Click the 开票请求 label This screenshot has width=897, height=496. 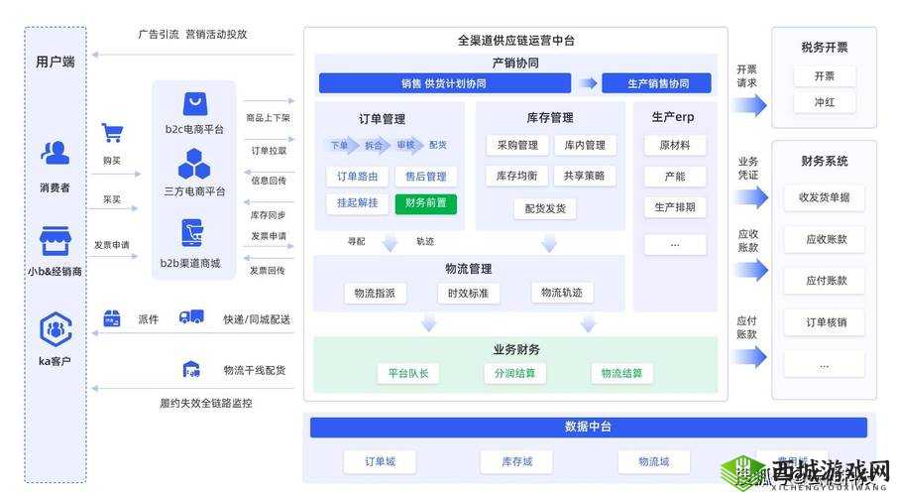click(x=746, y=76)
